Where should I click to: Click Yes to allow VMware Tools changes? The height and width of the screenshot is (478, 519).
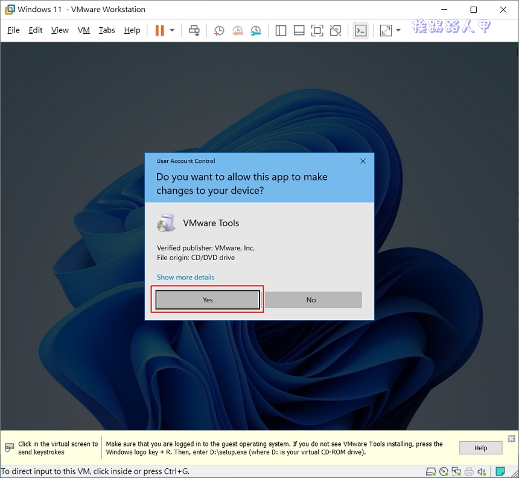[x=207, y=299]
